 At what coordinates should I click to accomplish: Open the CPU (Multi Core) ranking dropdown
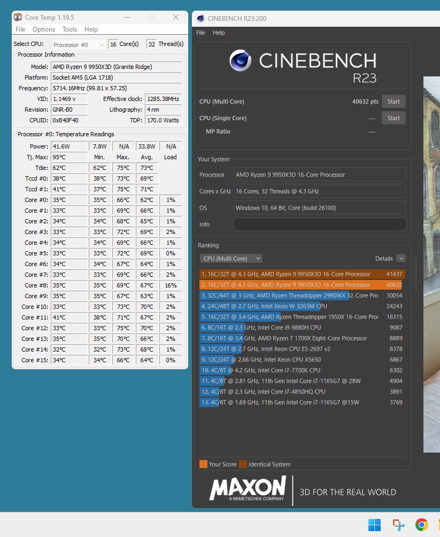(x=231, y=259)
